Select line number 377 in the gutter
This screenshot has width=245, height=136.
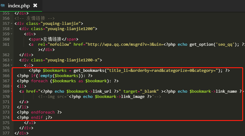[x=6, y=133]
